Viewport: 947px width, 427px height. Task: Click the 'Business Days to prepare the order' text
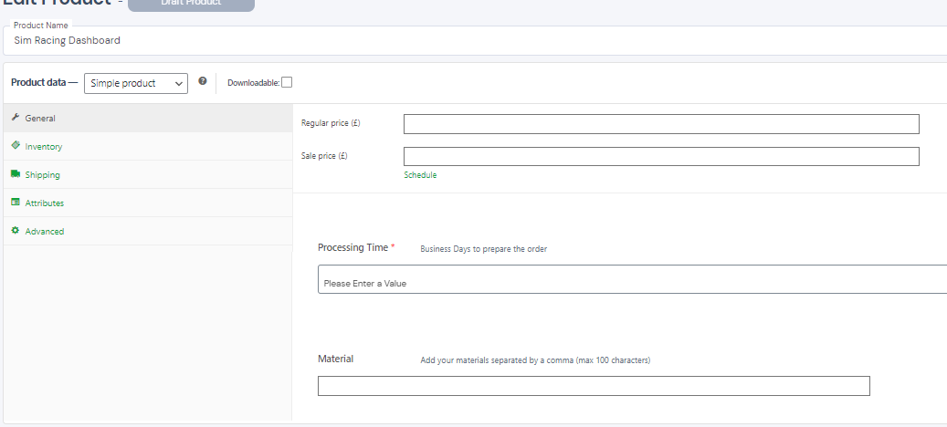click(x=484, y=249)
